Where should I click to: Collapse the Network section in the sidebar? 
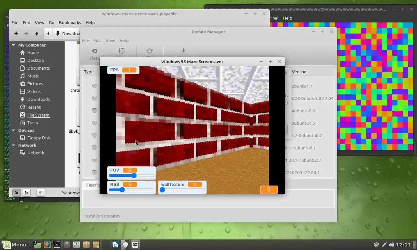pos(14,145)
